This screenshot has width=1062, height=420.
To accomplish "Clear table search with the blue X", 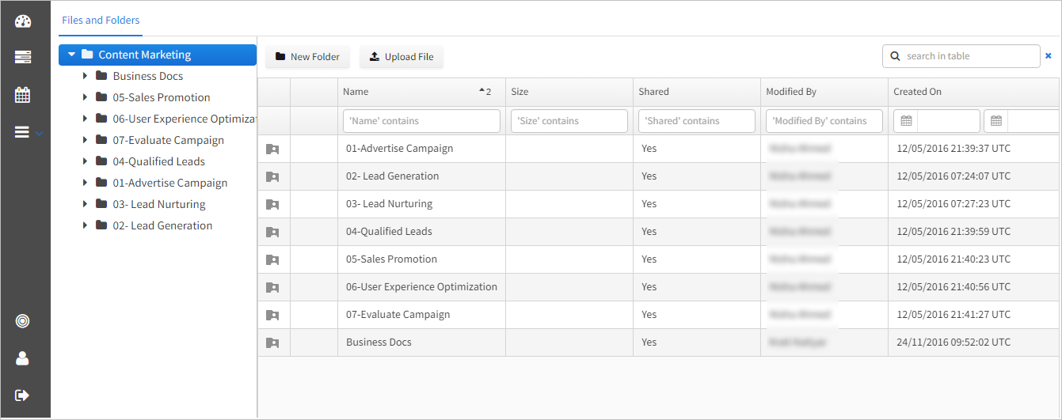I will (x=1049, y=56).
